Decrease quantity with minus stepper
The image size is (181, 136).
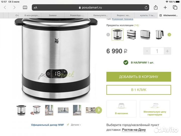(147, 51)
